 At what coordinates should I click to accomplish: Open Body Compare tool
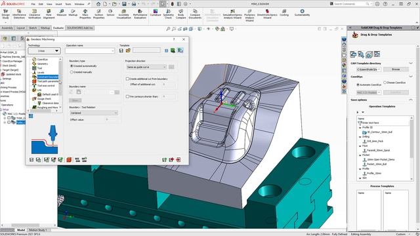pyautogui.click(x=181, y=14)
